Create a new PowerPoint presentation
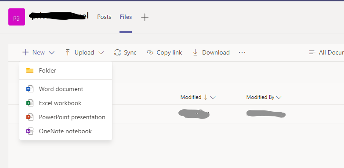The height and width of the screenshot is (168, 344). click(65, 117)
